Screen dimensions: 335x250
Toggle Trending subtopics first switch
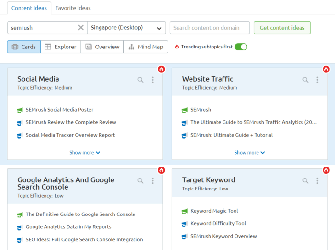click(x=241, y=47)
